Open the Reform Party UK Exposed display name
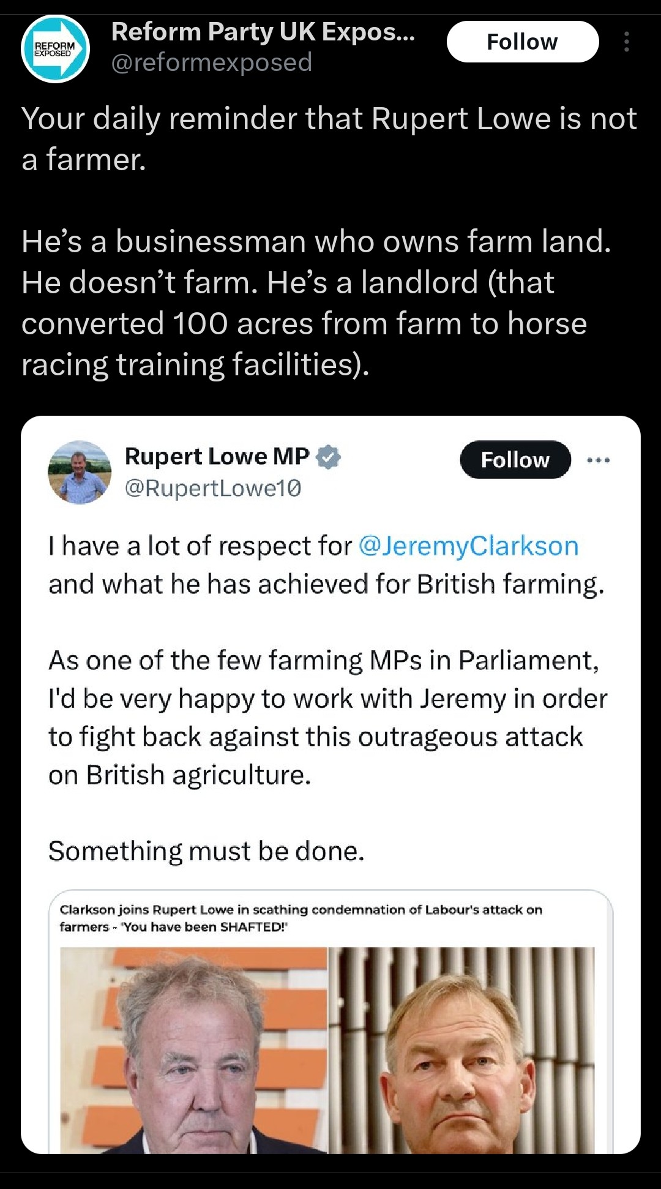 point(263,32)
